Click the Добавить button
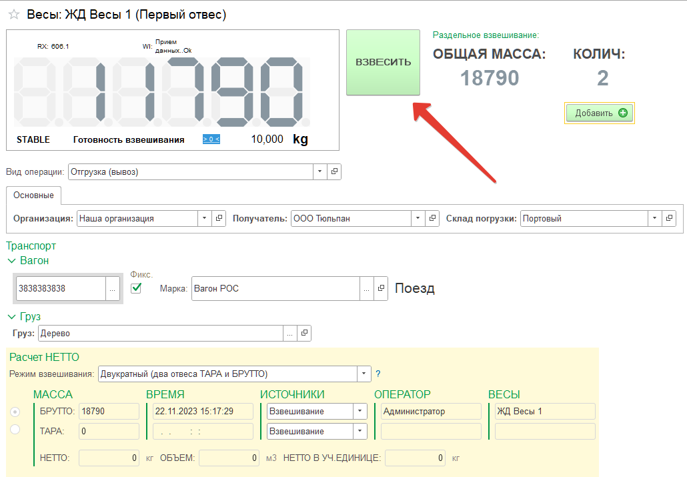 pyautogui.click(x=600, y=113)
